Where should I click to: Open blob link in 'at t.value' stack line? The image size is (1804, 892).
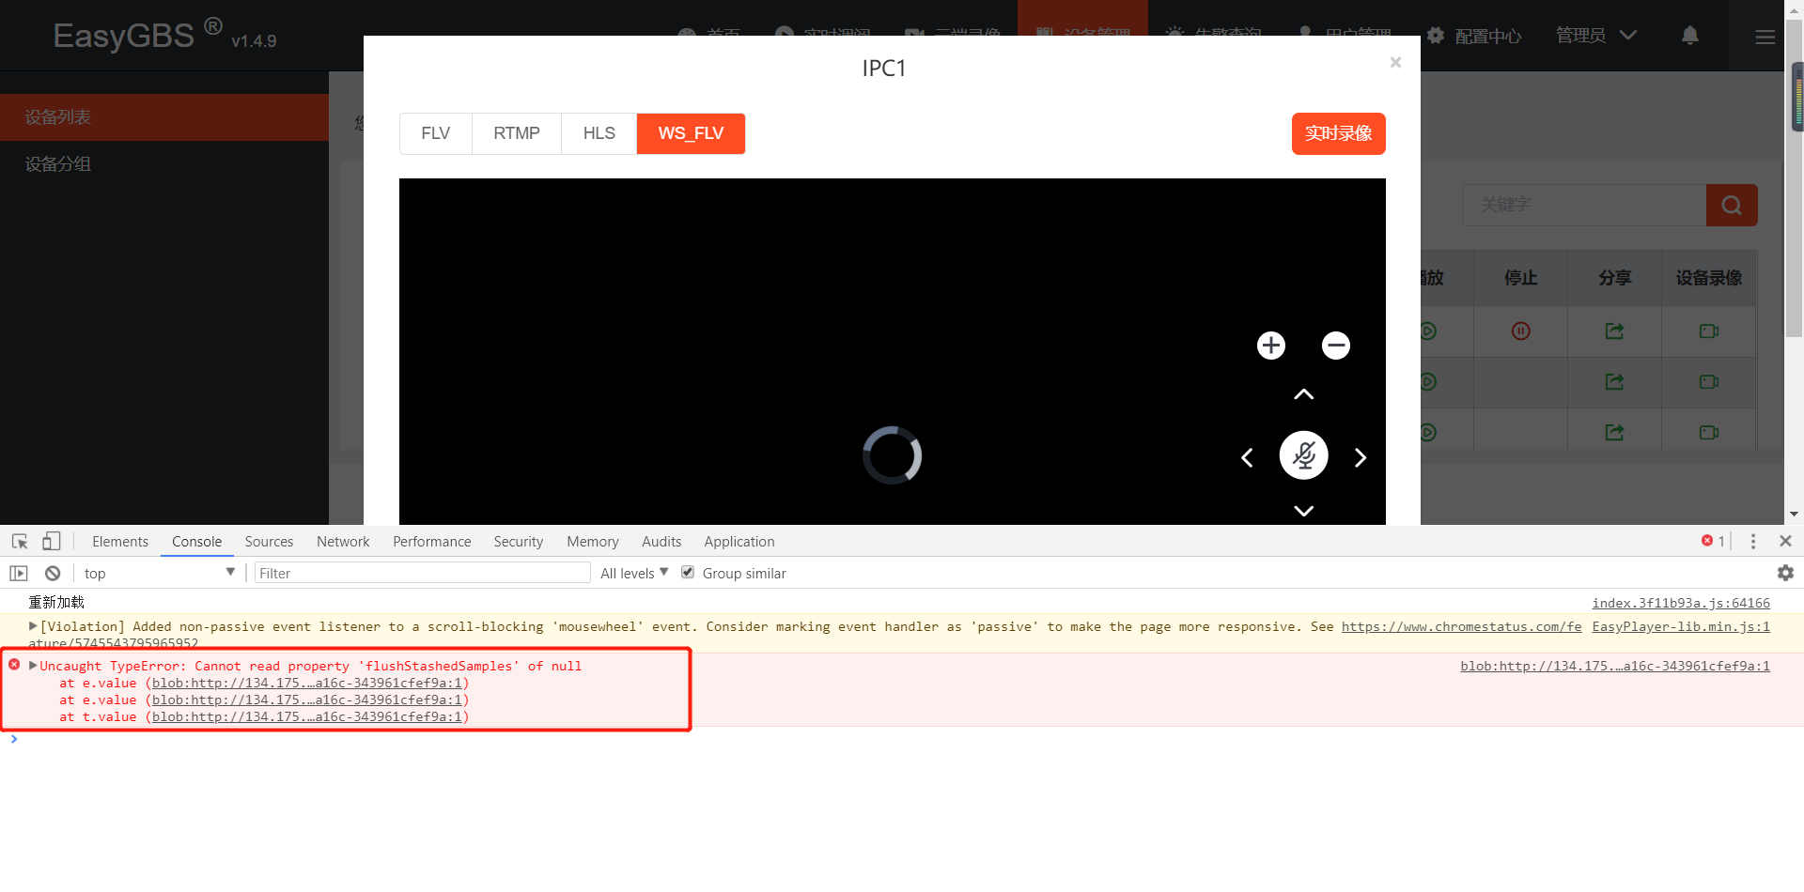[307, 716]
